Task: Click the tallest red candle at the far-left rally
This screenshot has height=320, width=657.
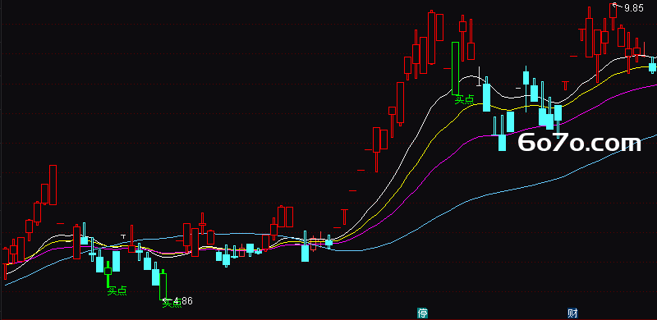Action: pos(53,185)
